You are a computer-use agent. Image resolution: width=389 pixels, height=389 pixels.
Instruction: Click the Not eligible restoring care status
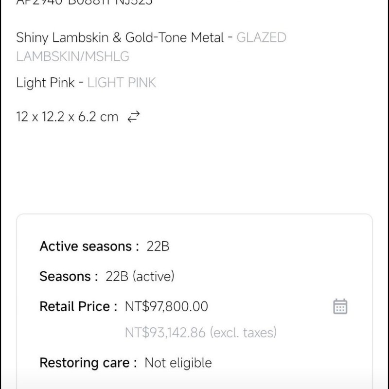(x=178, y=363)
